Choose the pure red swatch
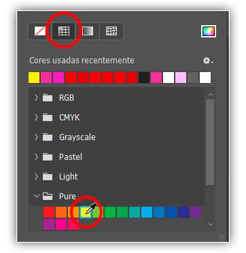246x253 pixels. coord(49,212)
